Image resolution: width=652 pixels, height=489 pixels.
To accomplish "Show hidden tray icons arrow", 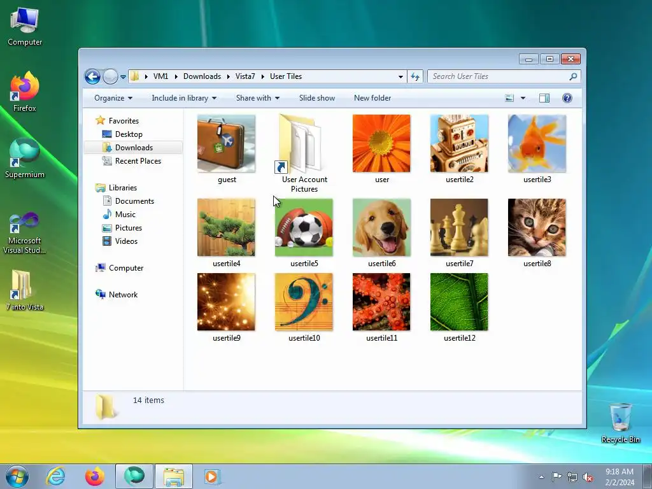I will [541, 477].
